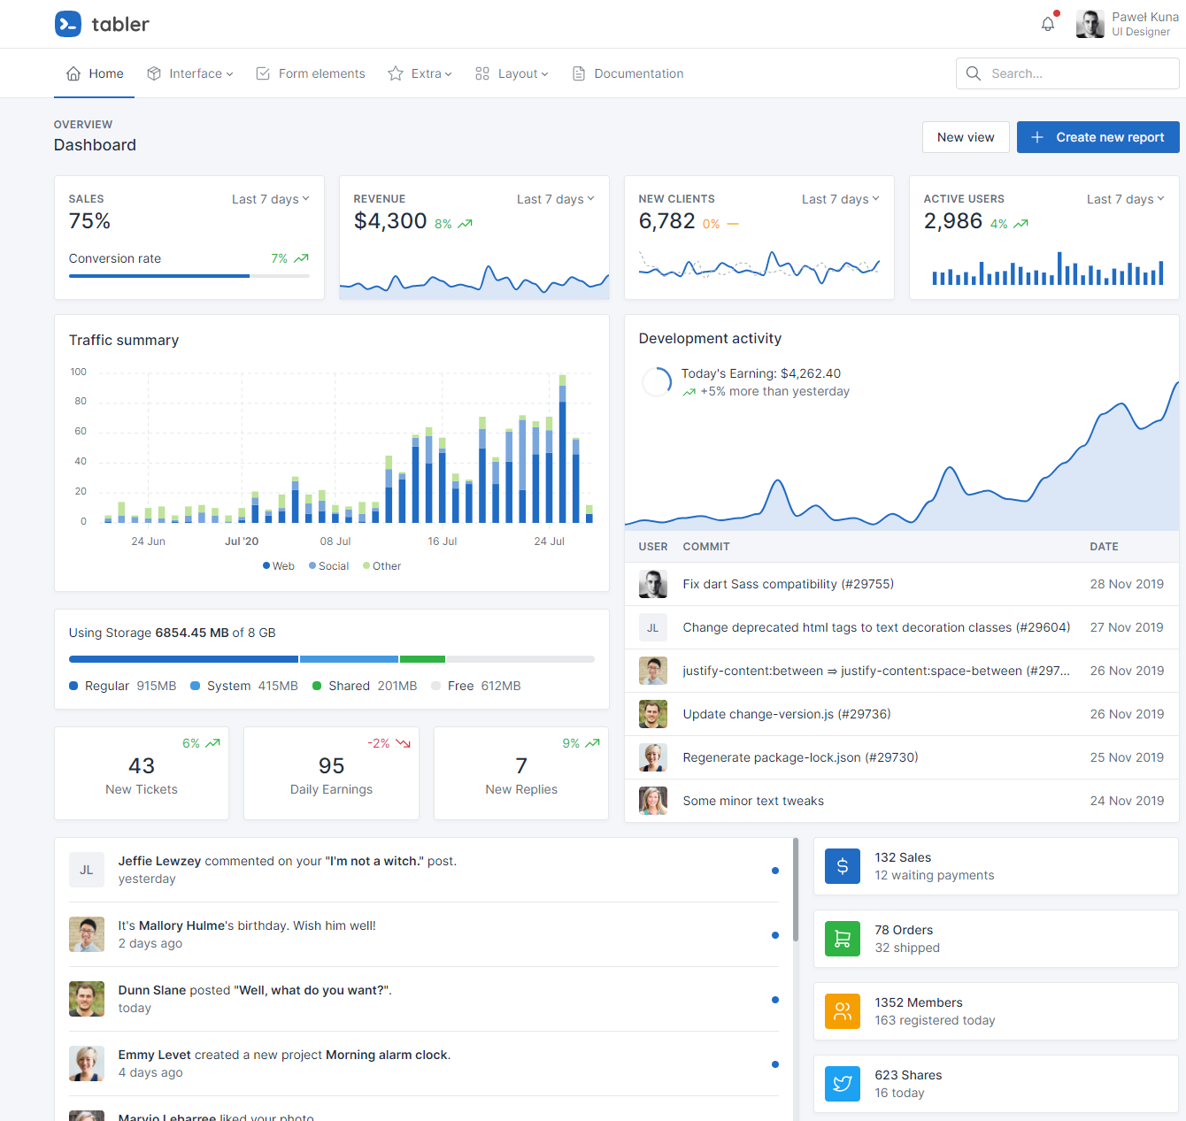This screenshot has height=1121, width=1186.
Task: Click the tabler logo icon
Action: tap(68, 24)
